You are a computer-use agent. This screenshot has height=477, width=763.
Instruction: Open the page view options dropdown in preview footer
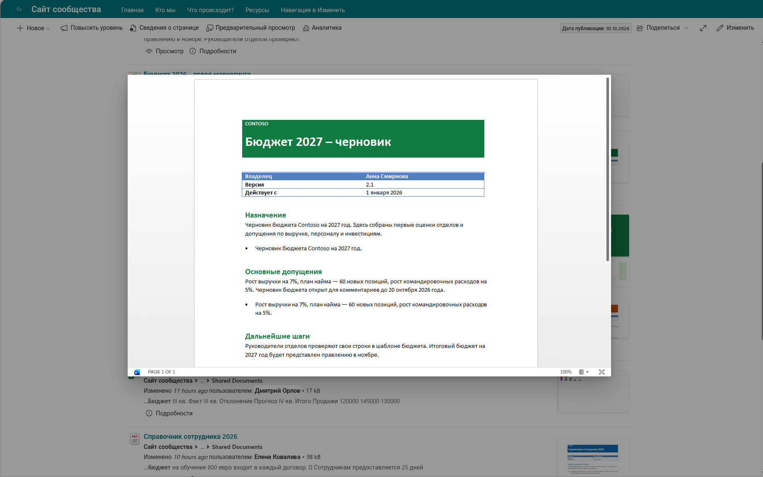coord(584,372)
